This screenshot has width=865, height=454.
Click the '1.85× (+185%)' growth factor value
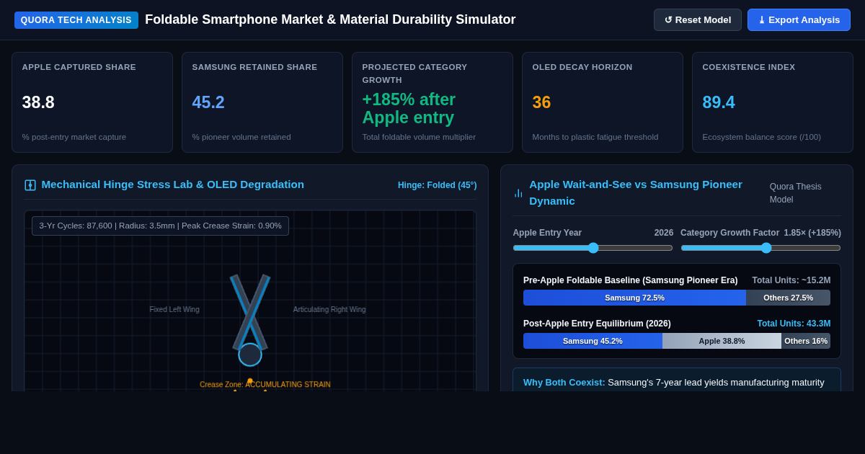coord(812,233)
